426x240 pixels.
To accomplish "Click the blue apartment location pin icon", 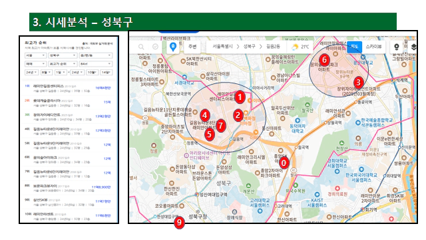I will (173, 47).
